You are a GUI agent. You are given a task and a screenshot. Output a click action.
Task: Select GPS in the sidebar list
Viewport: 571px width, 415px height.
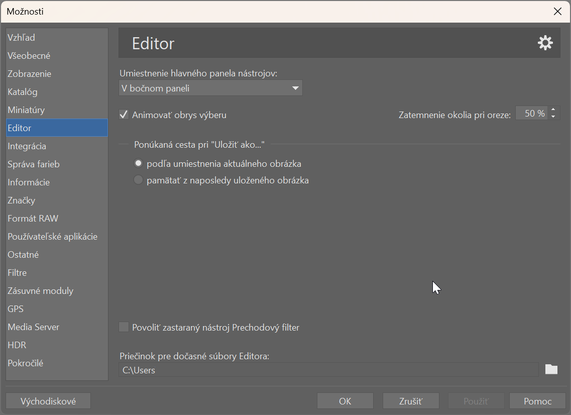(57, 309)
